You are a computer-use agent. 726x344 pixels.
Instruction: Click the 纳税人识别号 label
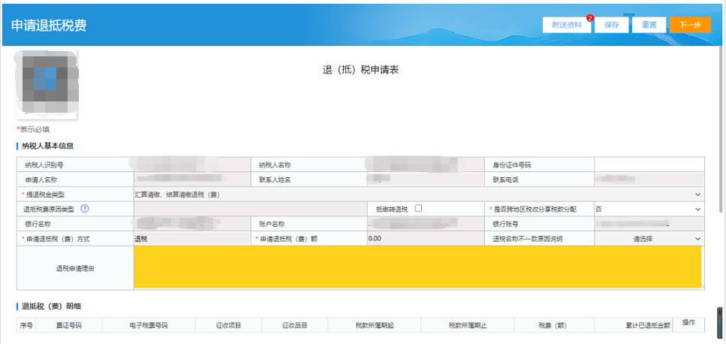click(x=44, y=164)
